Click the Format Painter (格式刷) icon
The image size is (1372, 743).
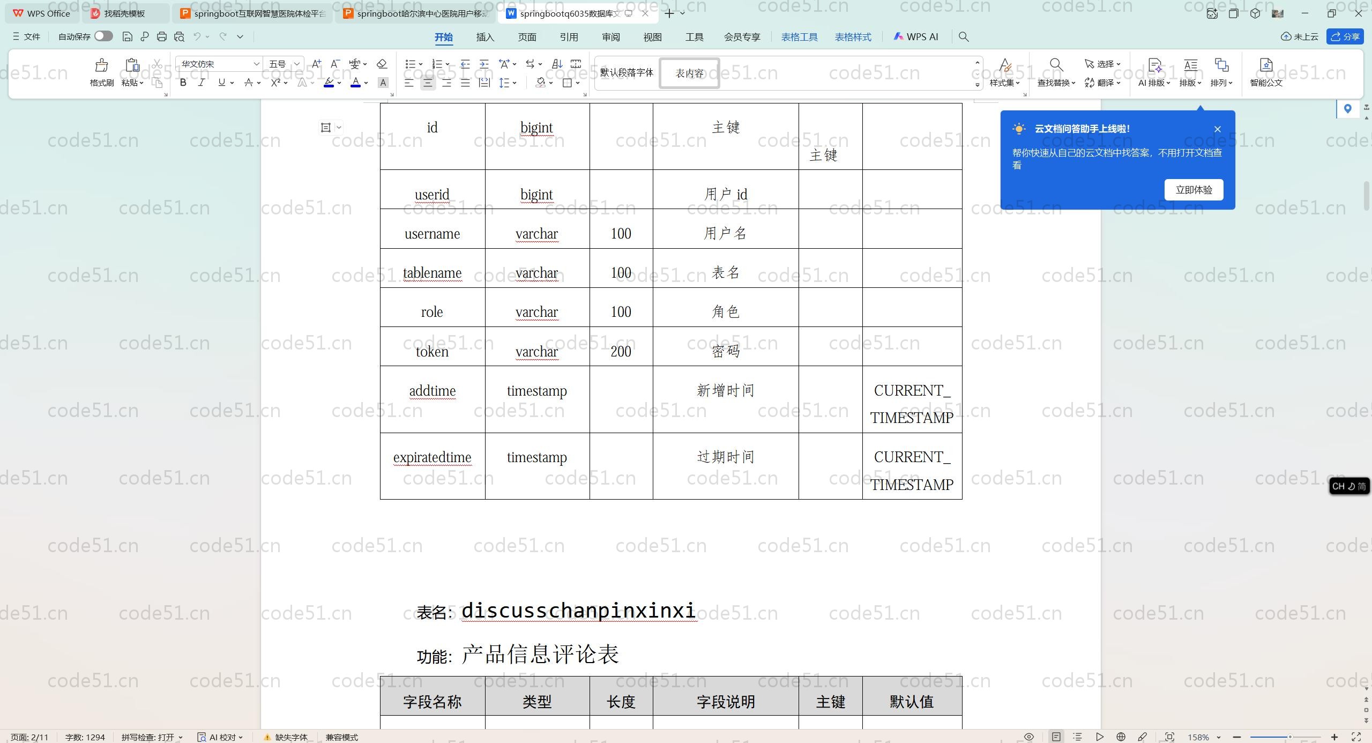pyautogui.click(x=101, y=65)
